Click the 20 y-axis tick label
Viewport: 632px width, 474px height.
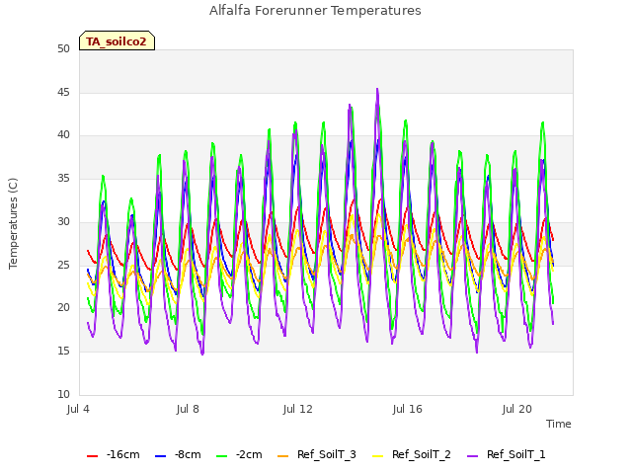pos(63,307)
